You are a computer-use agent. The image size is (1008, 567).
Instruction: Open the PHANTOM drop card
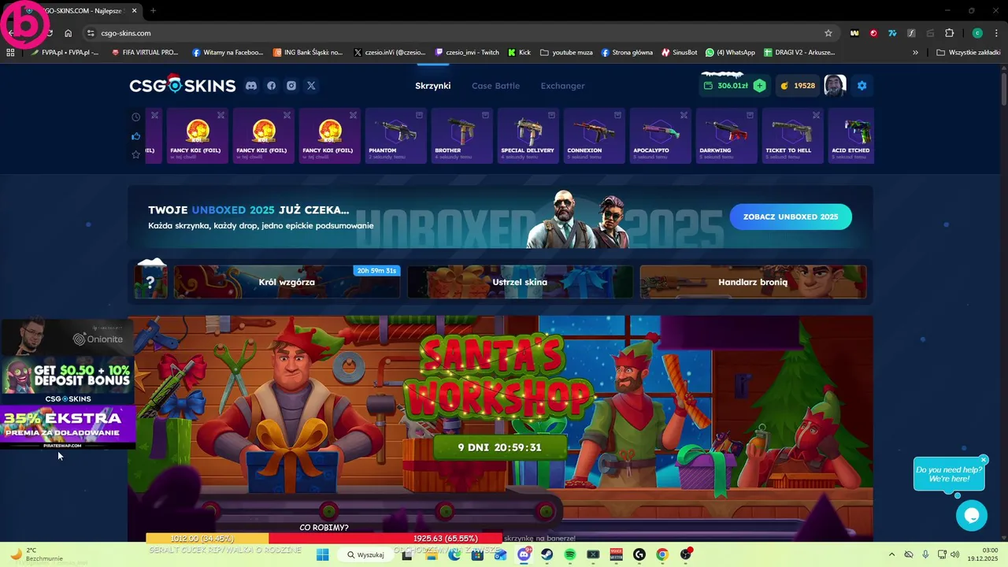point(395,135)
